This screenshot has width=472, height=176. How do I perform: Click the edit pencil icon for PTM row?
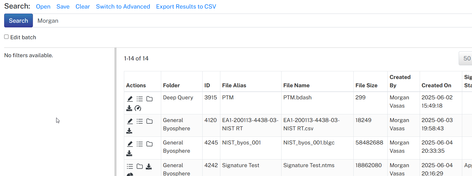point(130,99)
